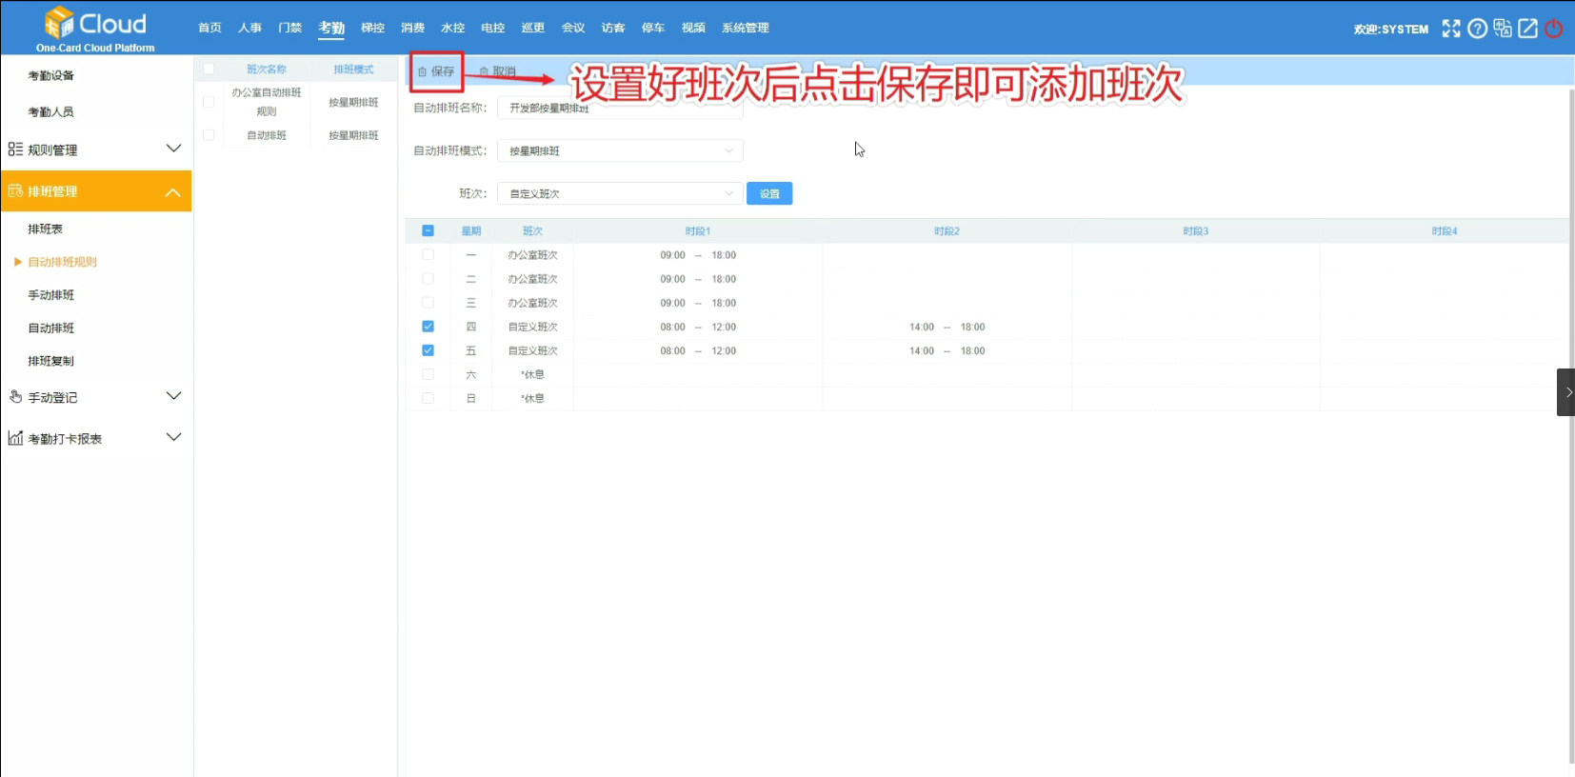This screenshot has height=777, width=1575.
Task: Click the 时段1 column header
Action: click(x=698, y=231)
